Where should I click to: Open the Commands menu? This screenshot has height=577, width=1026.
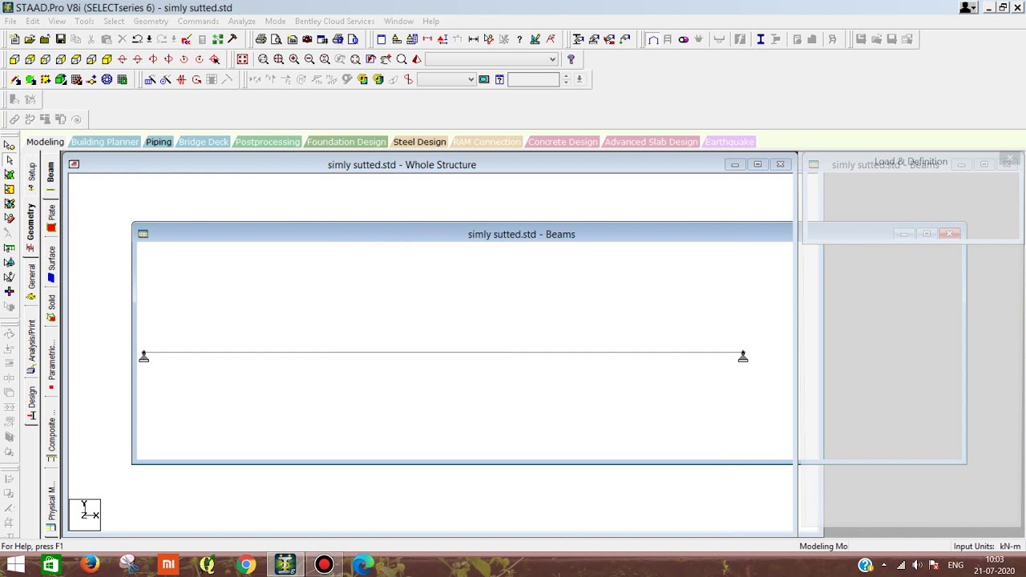tap(198, 21)
